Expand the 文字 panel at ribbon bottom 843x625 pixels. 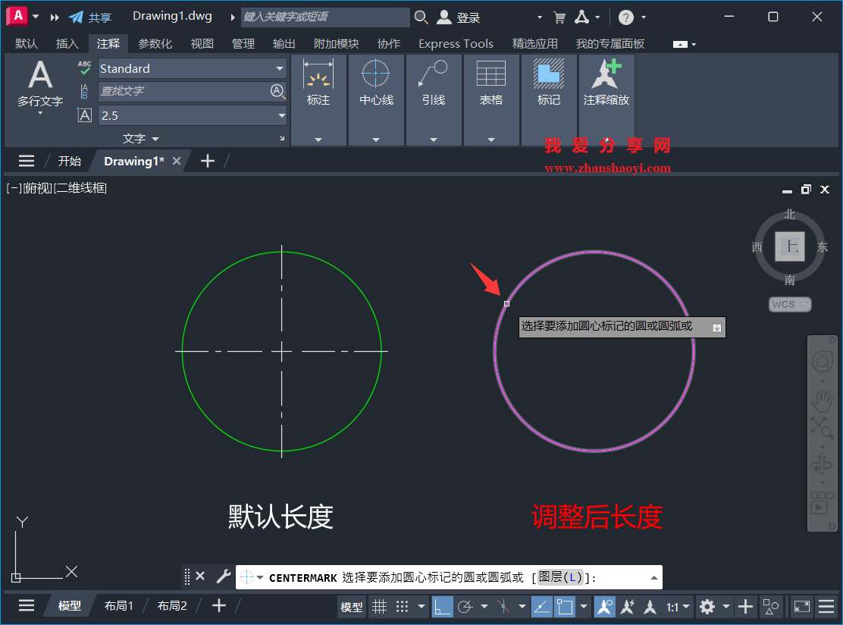[139, 138]
